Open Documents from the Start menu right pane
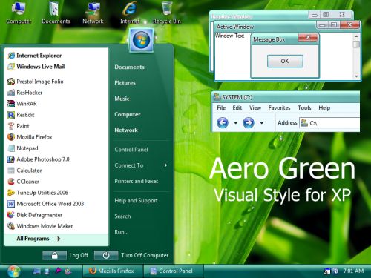The width and height of the screenshot is (371, 278). tap(129, 67)
